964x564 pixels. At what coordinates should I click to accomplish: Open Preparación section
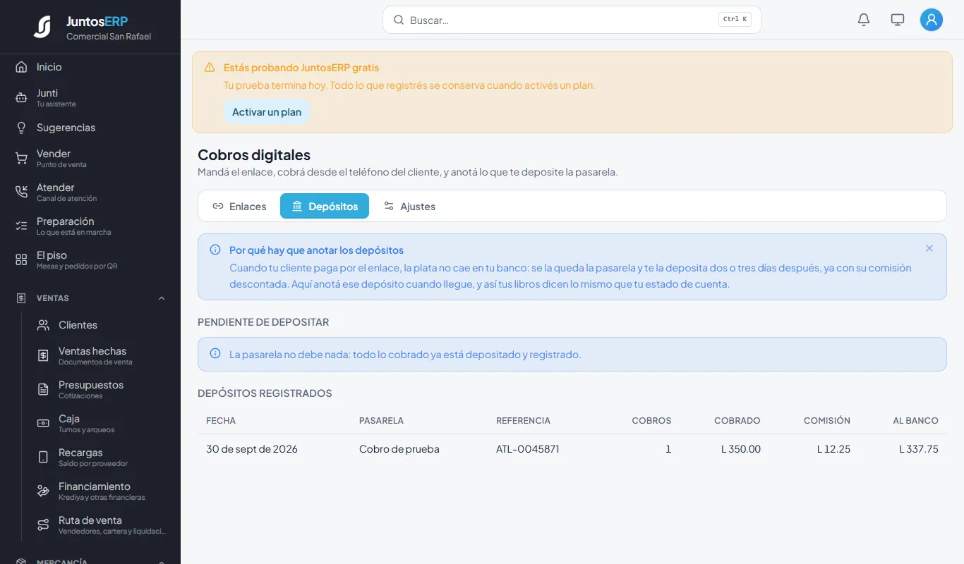click(x=90, y=226)
